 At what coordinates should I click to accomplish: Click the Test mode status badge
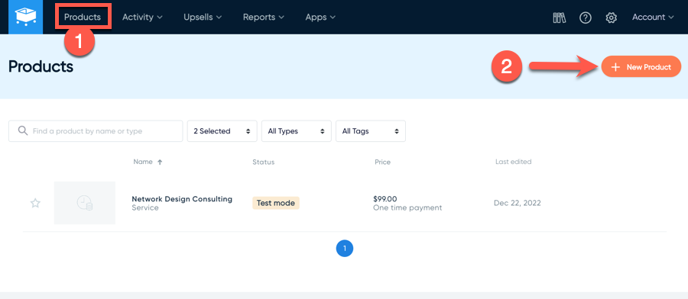coord(275,203)
